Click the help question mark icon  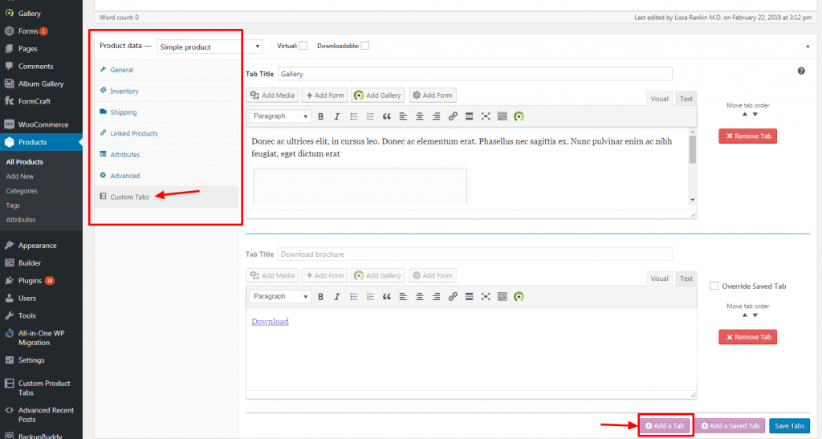[x=801, y=71]
